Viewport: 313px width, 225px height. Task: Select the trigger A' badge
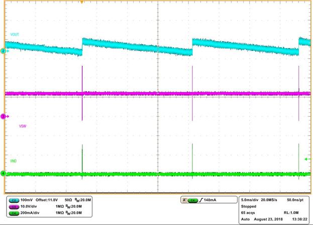pyautogui.click(x=184, y=200)
